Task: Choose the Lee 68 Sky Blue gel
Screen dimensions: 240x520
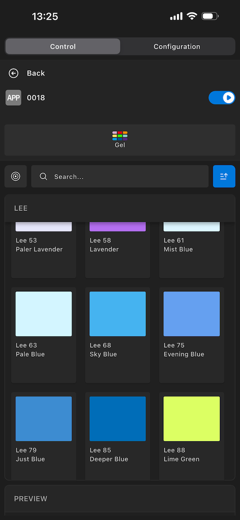Action: point(118,335)
